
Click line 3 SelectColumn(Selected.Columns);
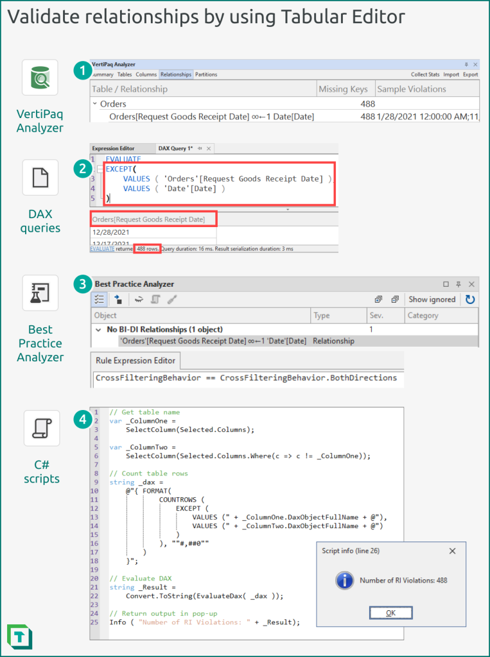pyautogui.click(x=190, y=429)
